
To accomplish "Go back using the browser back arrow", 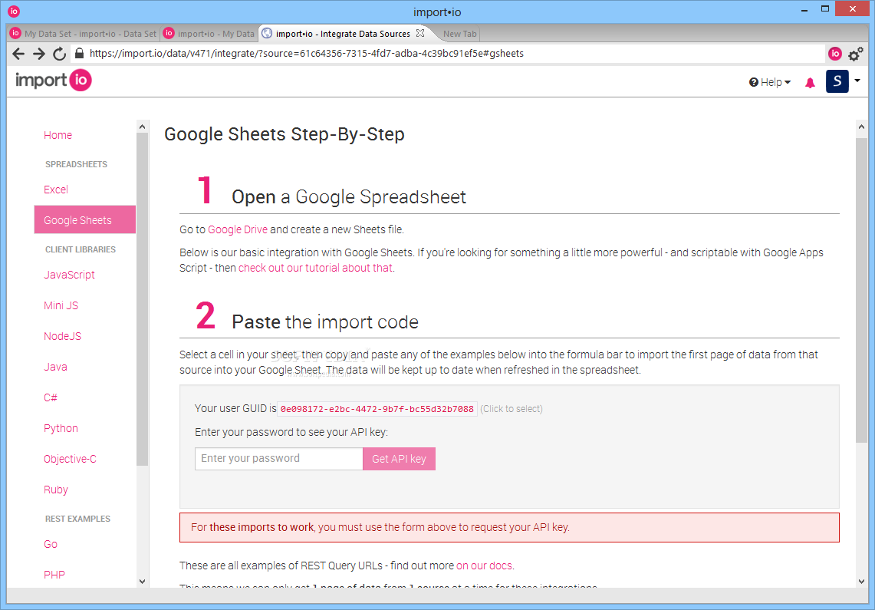I will click(18, 54).
